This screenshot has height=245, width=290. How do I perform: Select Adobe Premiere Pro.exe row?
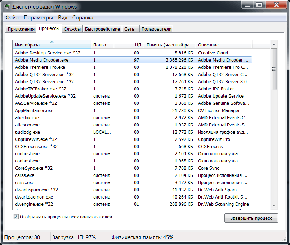133,67
